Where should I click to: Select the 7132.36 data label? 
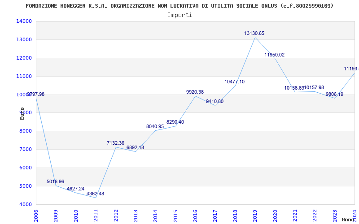point(115,143)
